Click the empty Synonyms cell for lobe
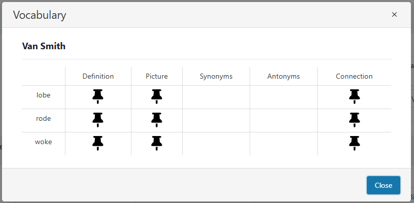The image size is (414, 203). click(216, 96)
